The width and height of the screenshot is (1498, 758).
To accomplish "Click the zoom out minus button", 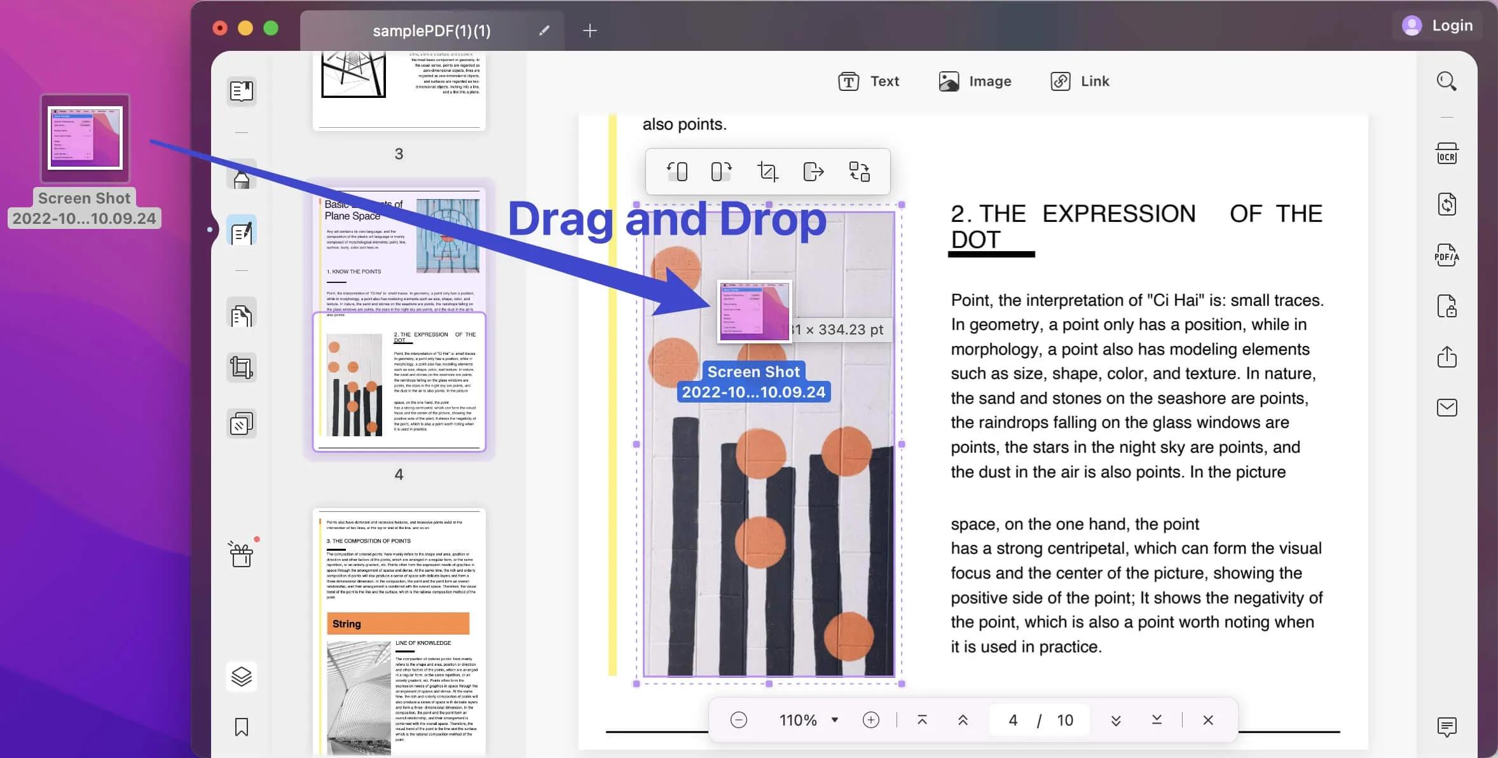I will (739, 720).
